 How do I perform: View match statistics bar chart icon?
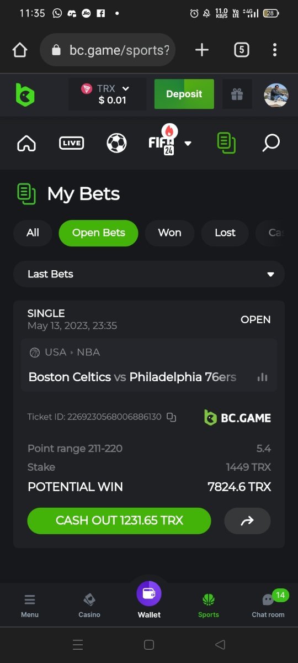tap(263, 377)
